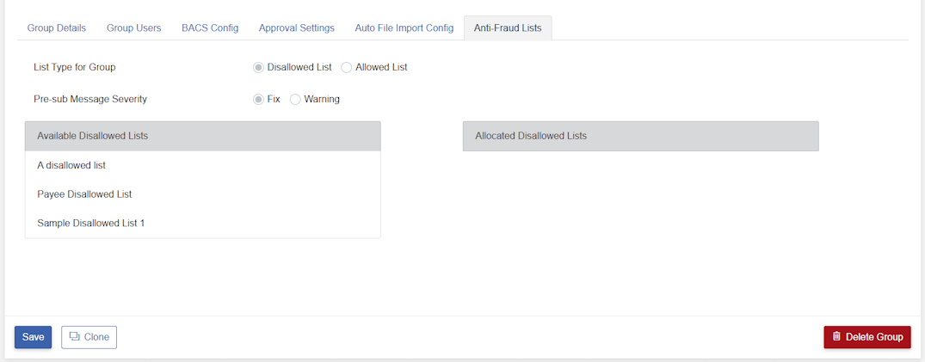Image resolution: width=925 pixels, height=362 pixels.
Task: Open the Approval Settings tab
Action: pyautogui.click(x=297, y=28)
